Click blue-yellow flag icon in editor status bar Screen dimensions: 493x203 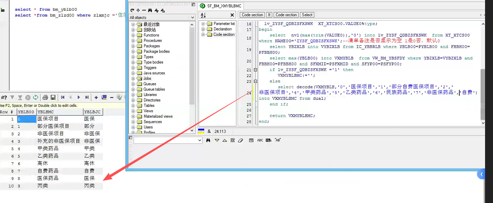point(200,131)
